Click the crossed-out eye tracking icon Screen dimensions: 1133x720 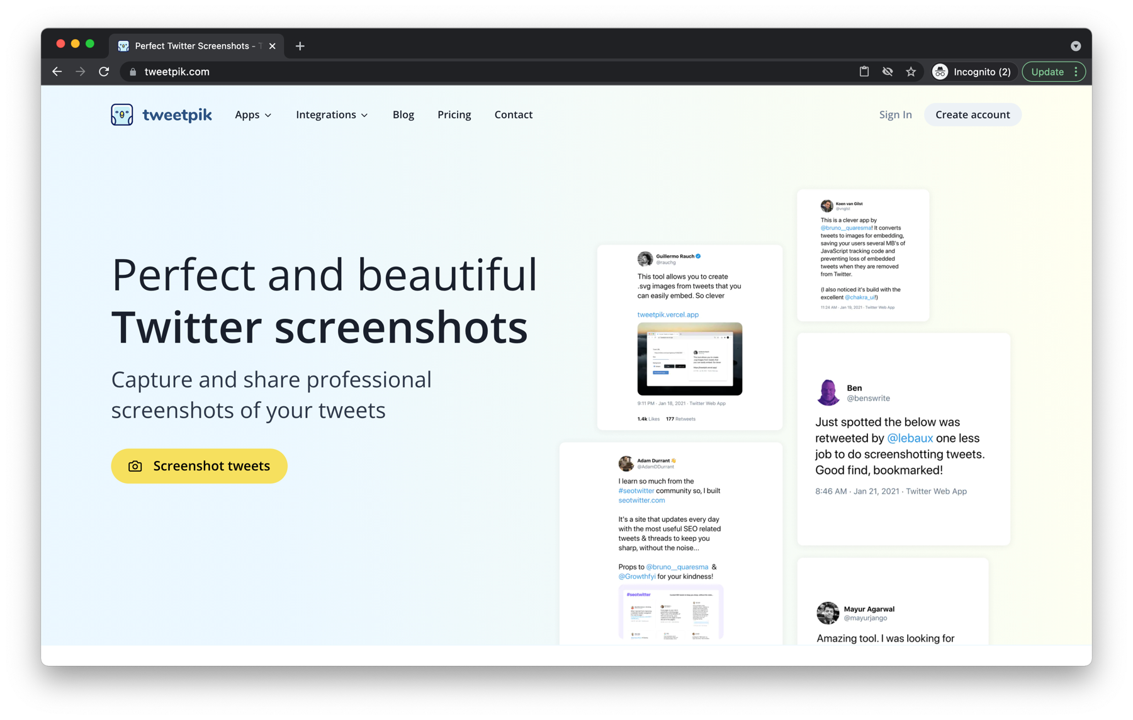coord(888,72)
